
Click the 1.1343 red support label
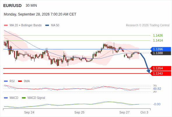click(161, 73)
